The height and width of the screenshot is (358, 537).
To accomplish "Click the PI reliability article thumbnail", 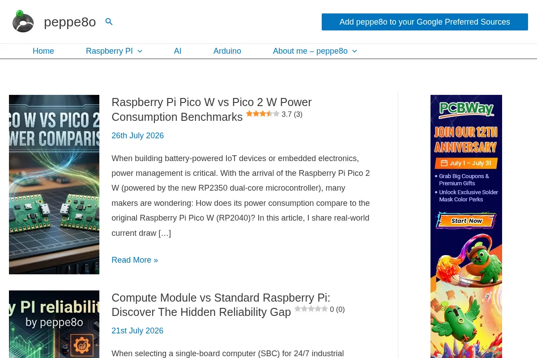I will [54, 324].
